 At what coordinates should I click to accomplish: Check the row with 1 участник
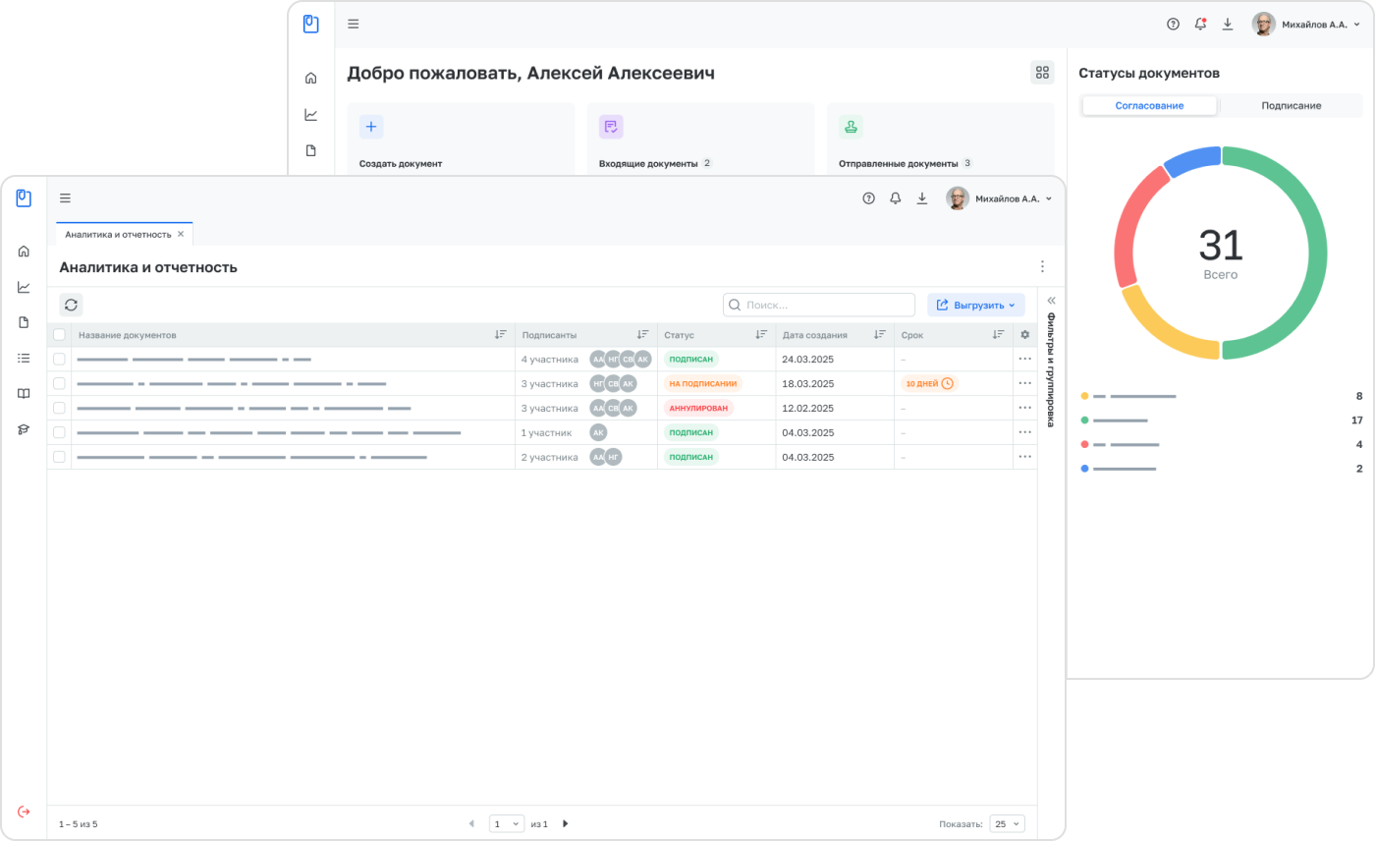59,432
